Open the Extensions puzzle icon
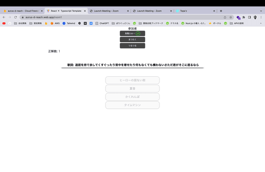Image resolution: width=265 pixels, height=172 pixels. (x=244, y=17)
